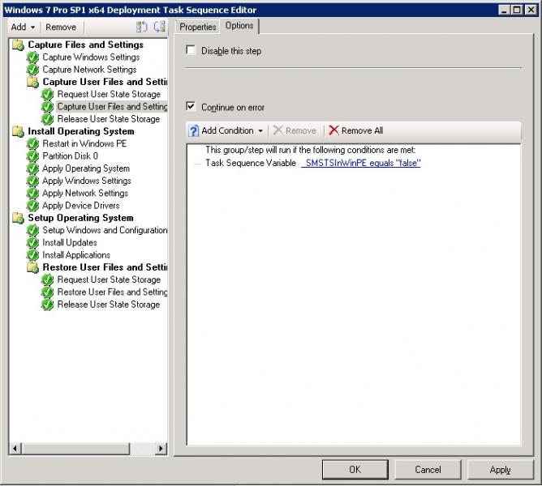Enable the Disable this step checkbox
Image resolution: width=542 pixels, height=486 pixels.
point(191,51)
